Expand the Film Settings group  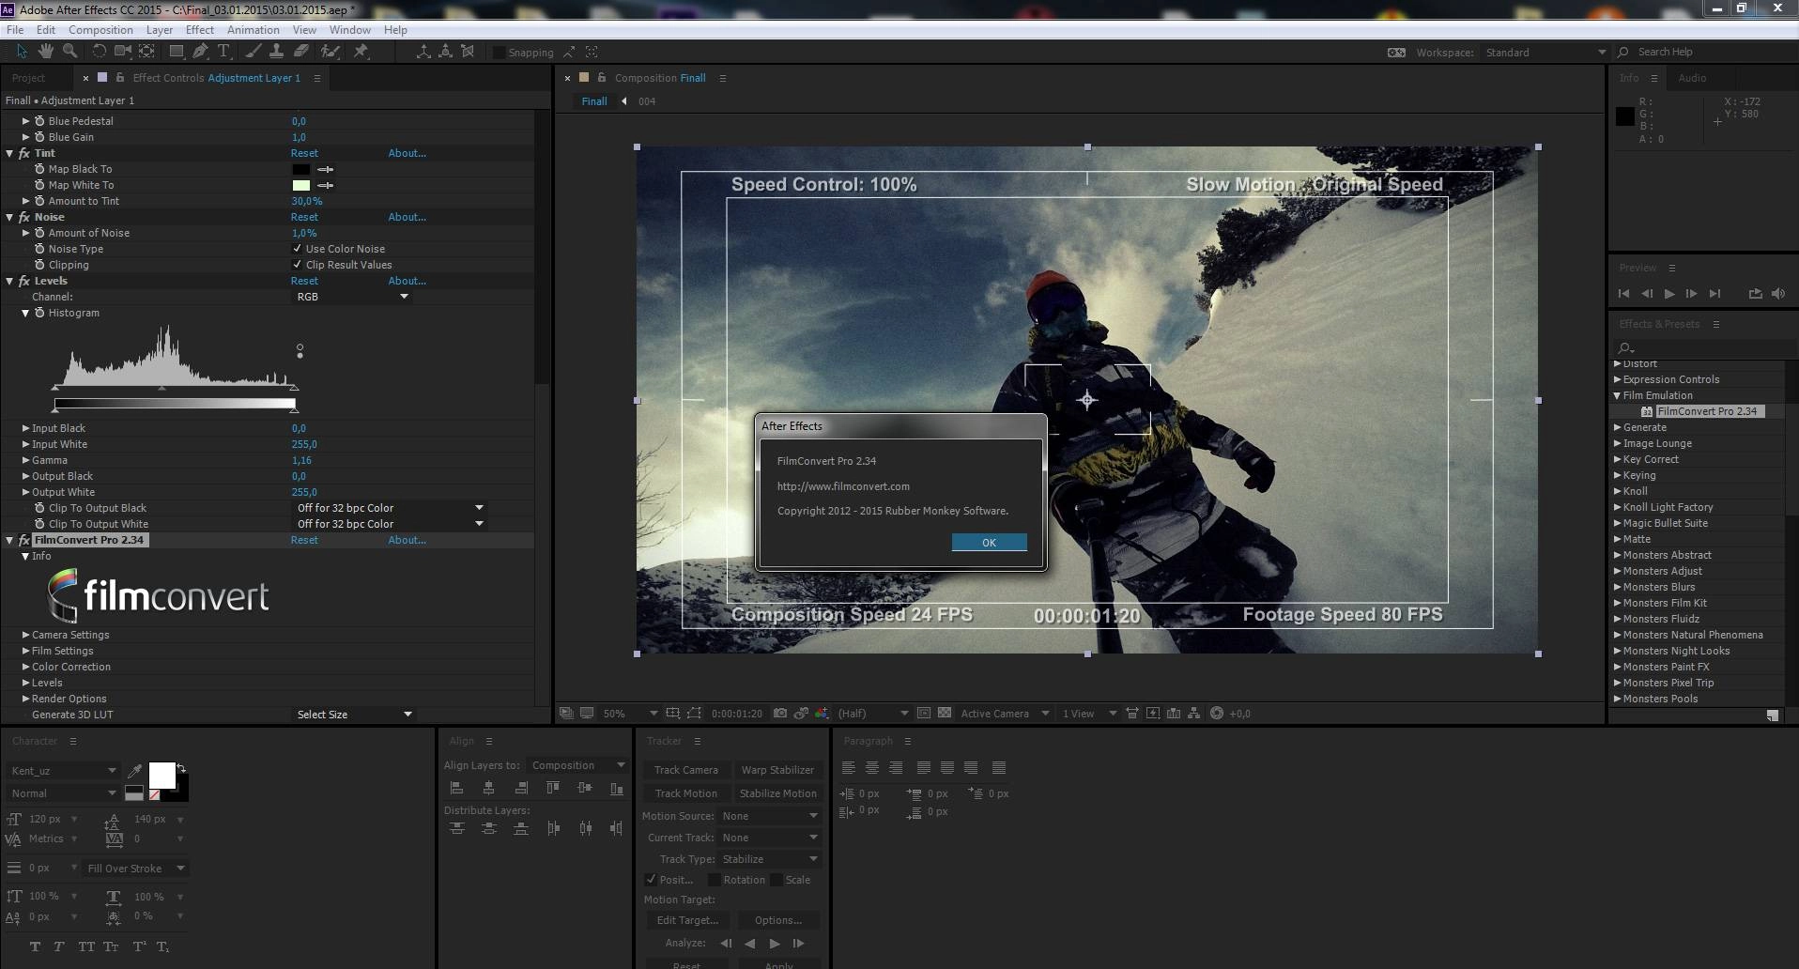[x=25, y=651]
